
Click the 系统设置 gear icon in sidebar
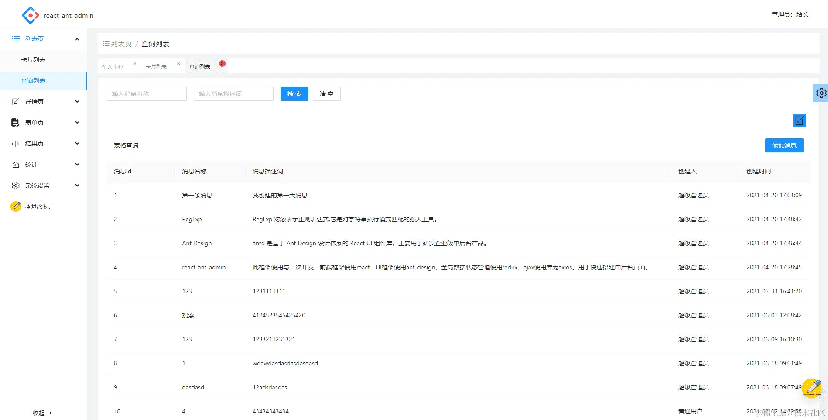click(15, 185)
